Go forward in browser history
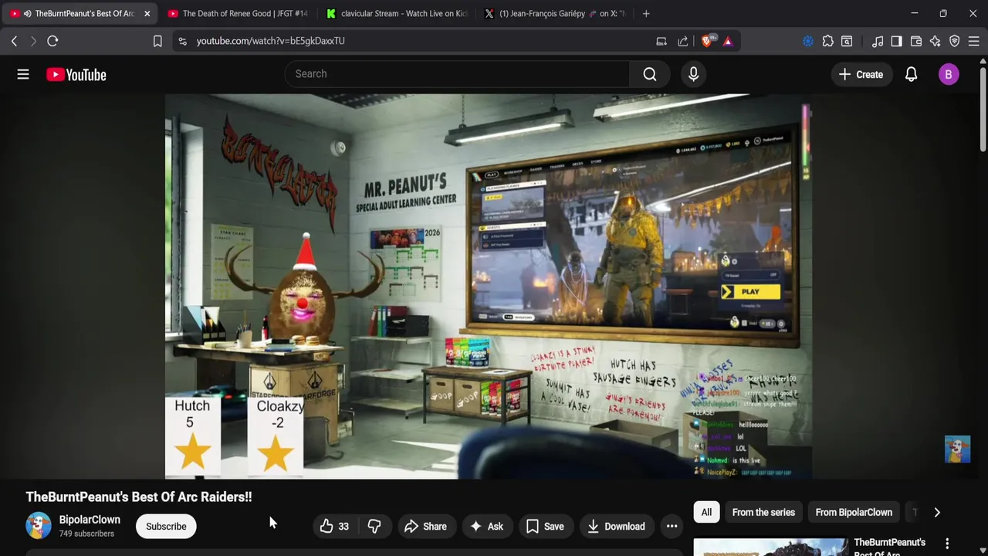 (33, 41)
